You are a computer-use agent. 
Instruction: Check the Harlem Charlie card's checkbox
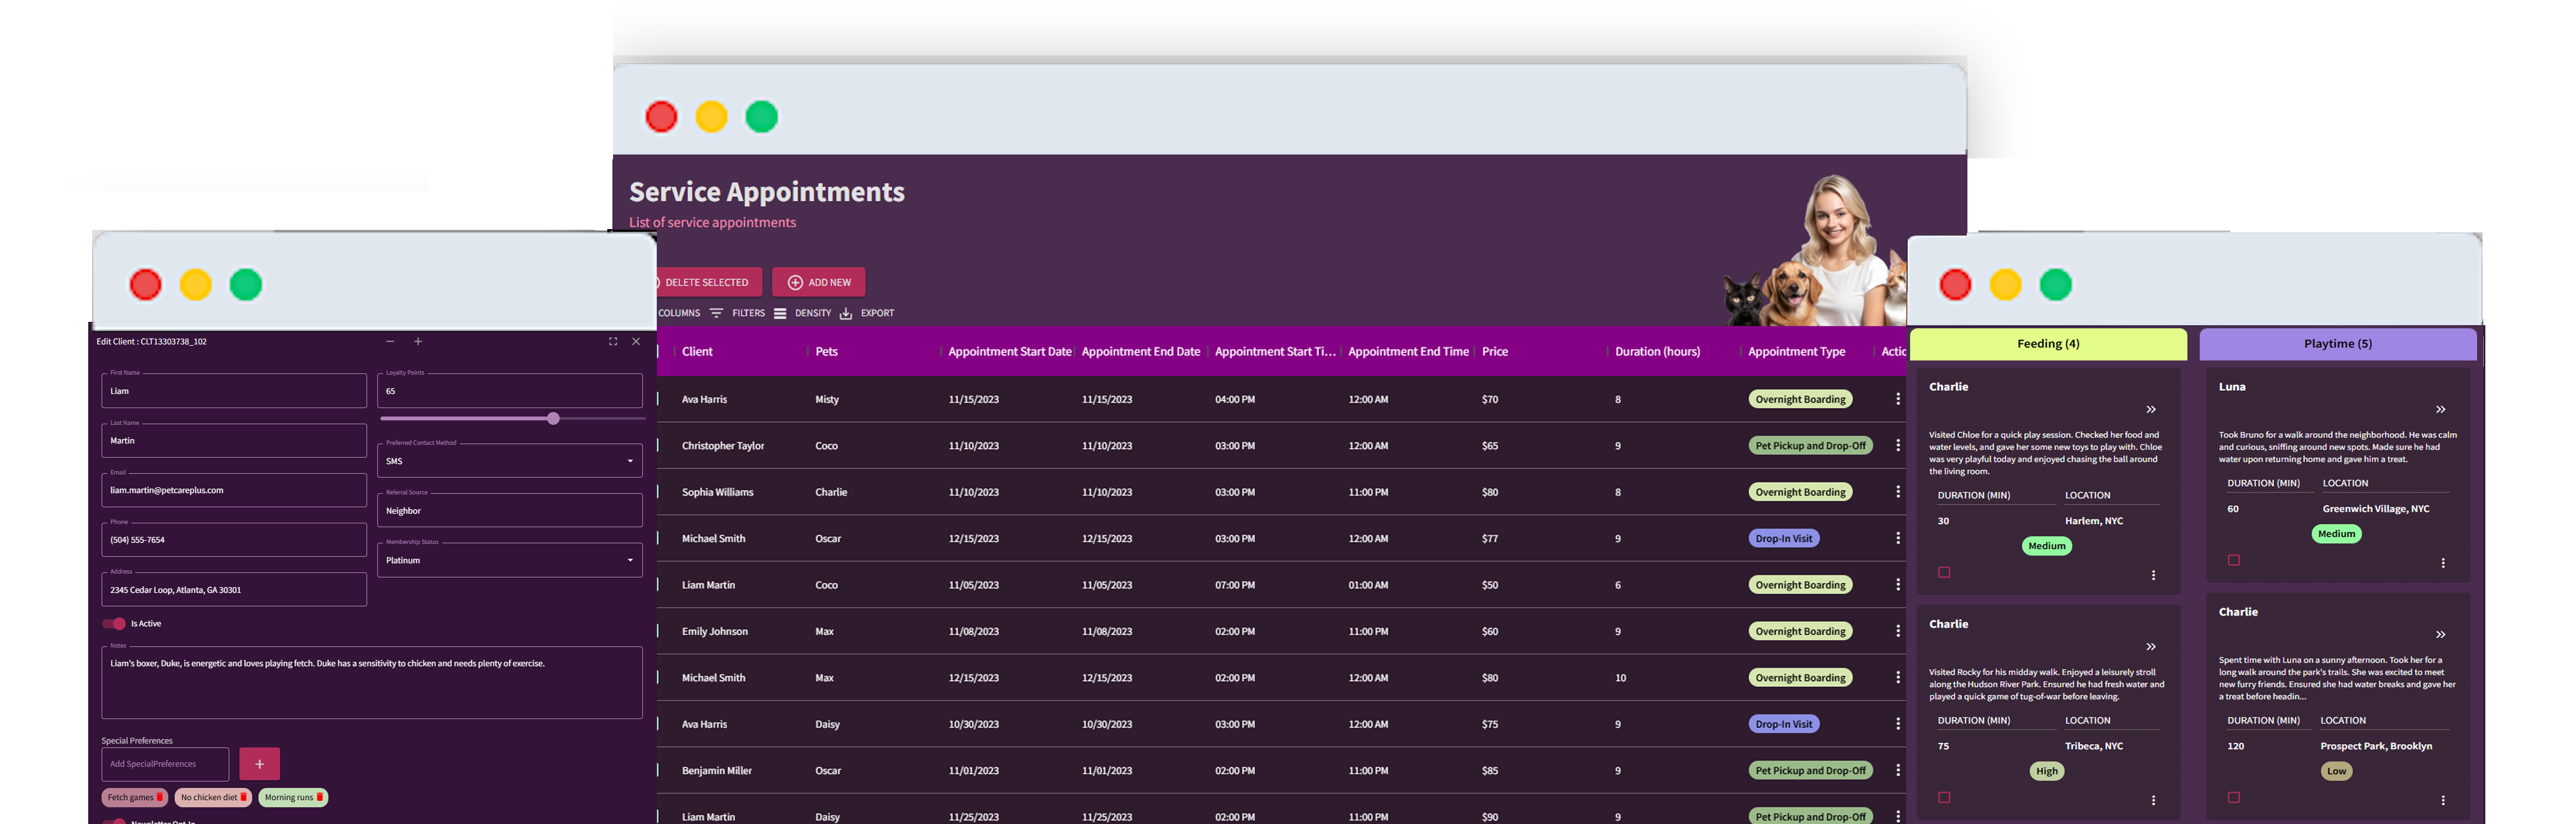pos(1944,572)
